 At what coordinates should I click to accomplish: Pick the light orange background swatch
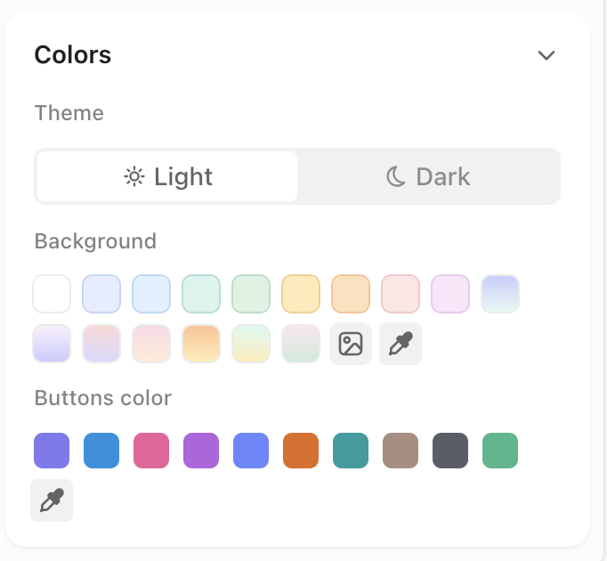351,294
